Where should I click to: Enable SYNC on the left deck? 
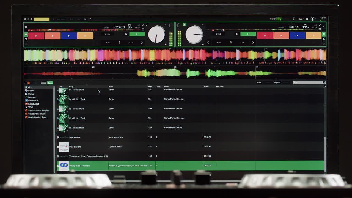pyautogui.click(x=107, y=34)
